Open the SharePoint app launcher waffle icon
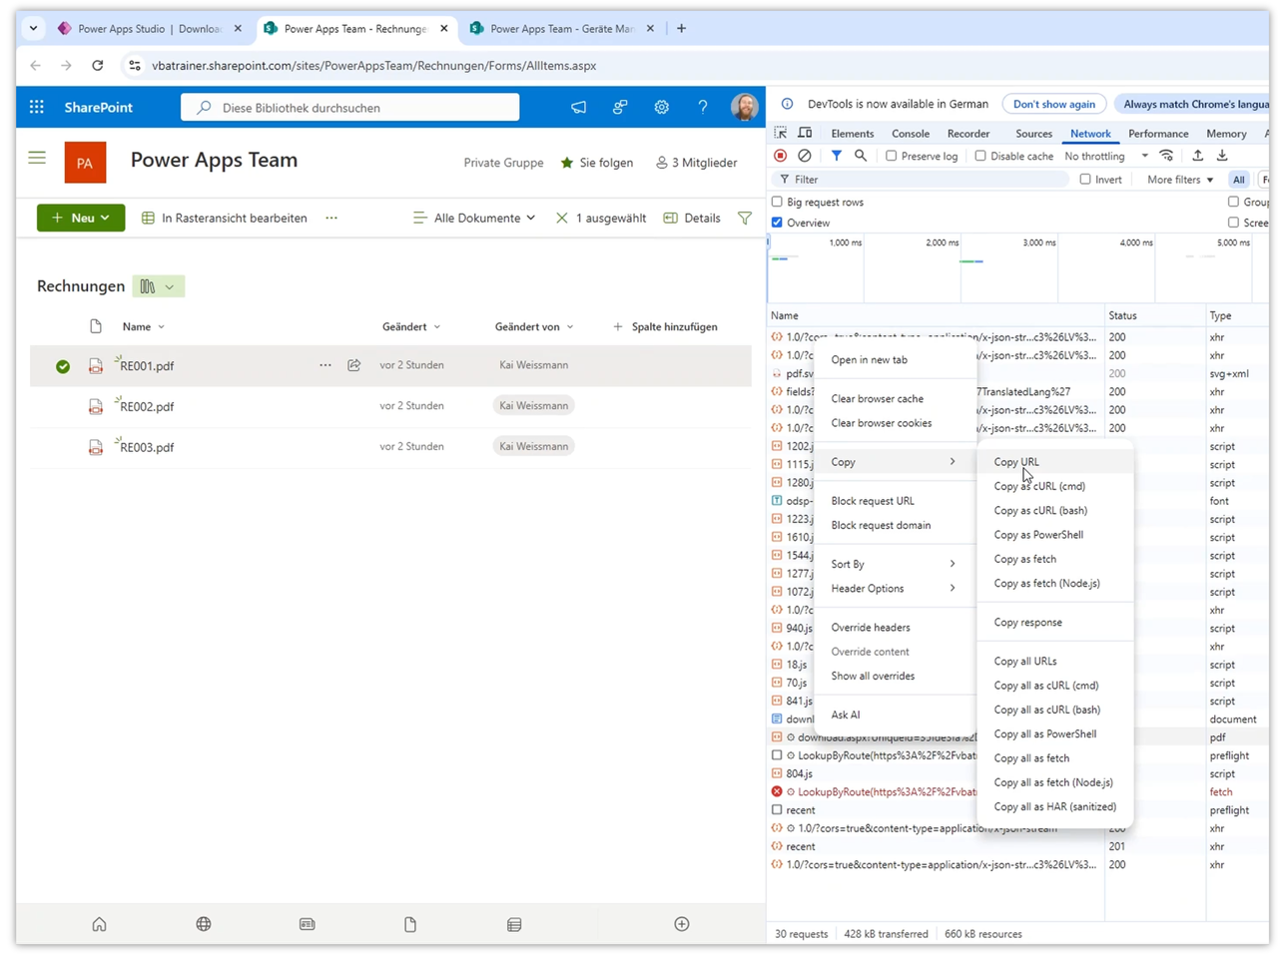This screenshot has height=959, width=1278. point(37,107)
